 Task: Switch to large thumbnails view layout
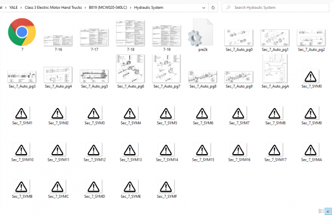(329, 211)
